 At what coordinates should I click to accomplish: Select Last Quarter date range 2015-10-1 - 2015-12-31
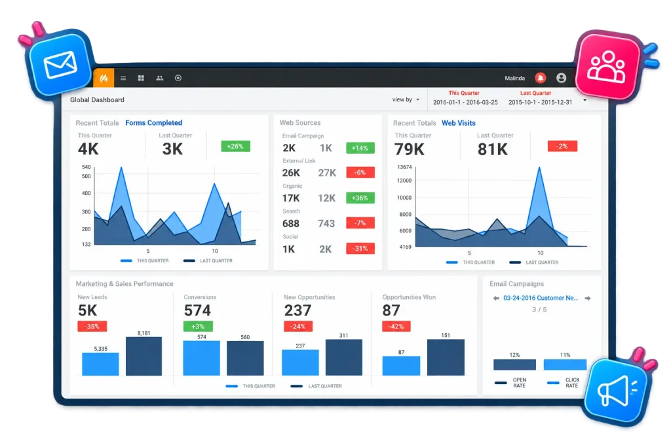(x=540, y=103)
